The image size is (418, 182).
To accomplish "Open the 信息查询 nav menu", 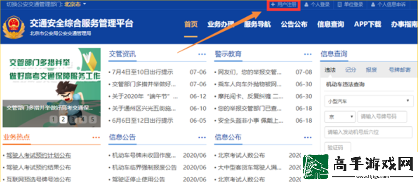I will click(330, 24).
